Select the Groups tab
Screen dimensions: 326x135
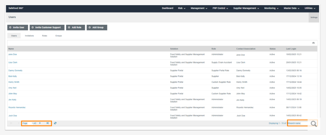[x=58, y=35]
